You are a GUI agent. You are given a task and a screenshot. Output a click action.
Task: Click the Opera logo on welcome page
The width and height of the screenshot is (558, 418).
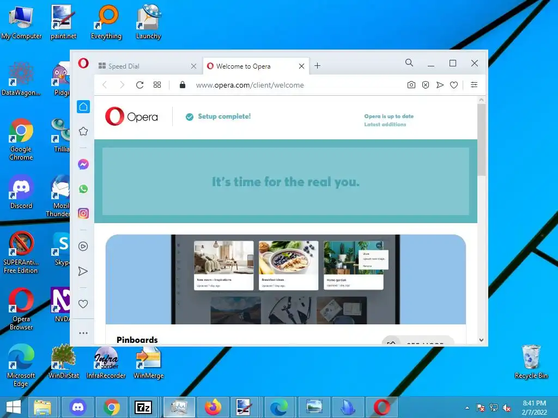(x=132, y=116)
